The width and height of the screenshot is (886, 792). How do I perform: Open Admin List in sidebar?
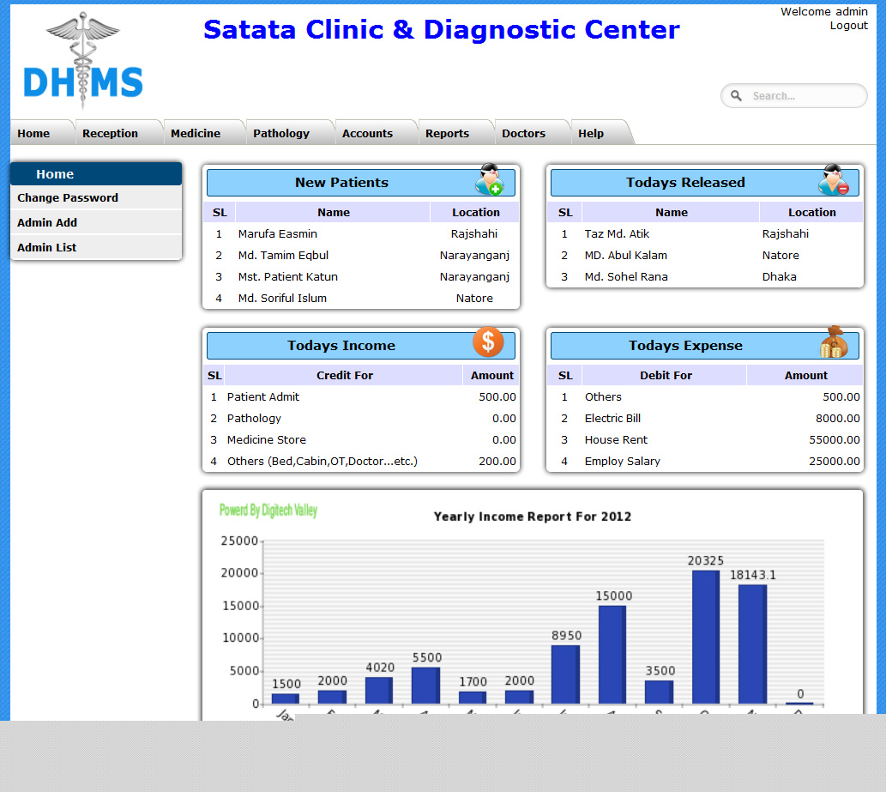[x=47, y=247]
